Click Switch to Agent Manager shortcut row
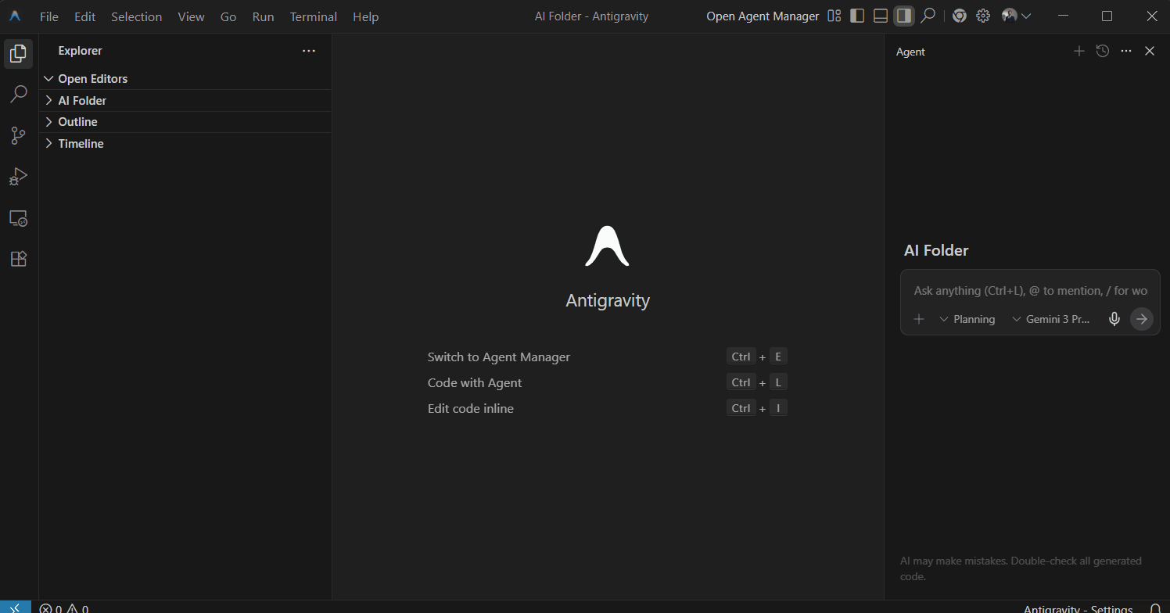The width and height of the screenshot is (1170, 613). 607,357
